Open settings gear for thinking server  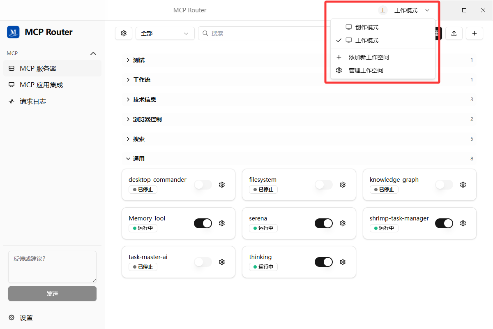(343, 262)
